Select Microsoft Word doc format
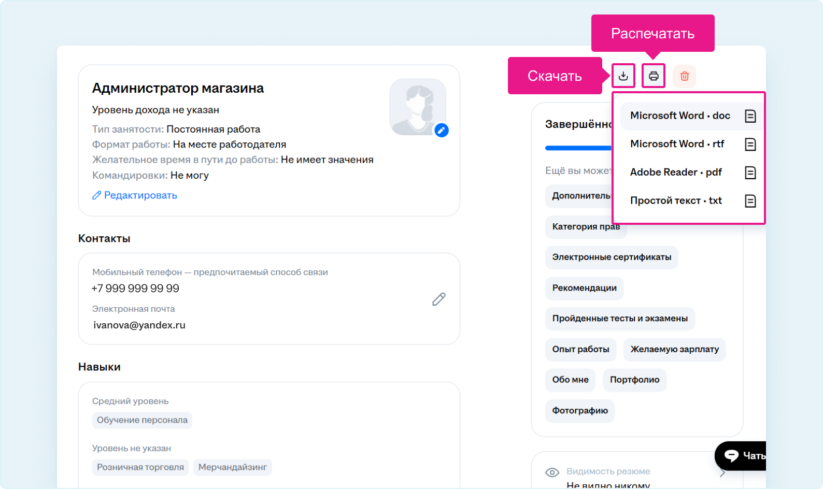 680,116
